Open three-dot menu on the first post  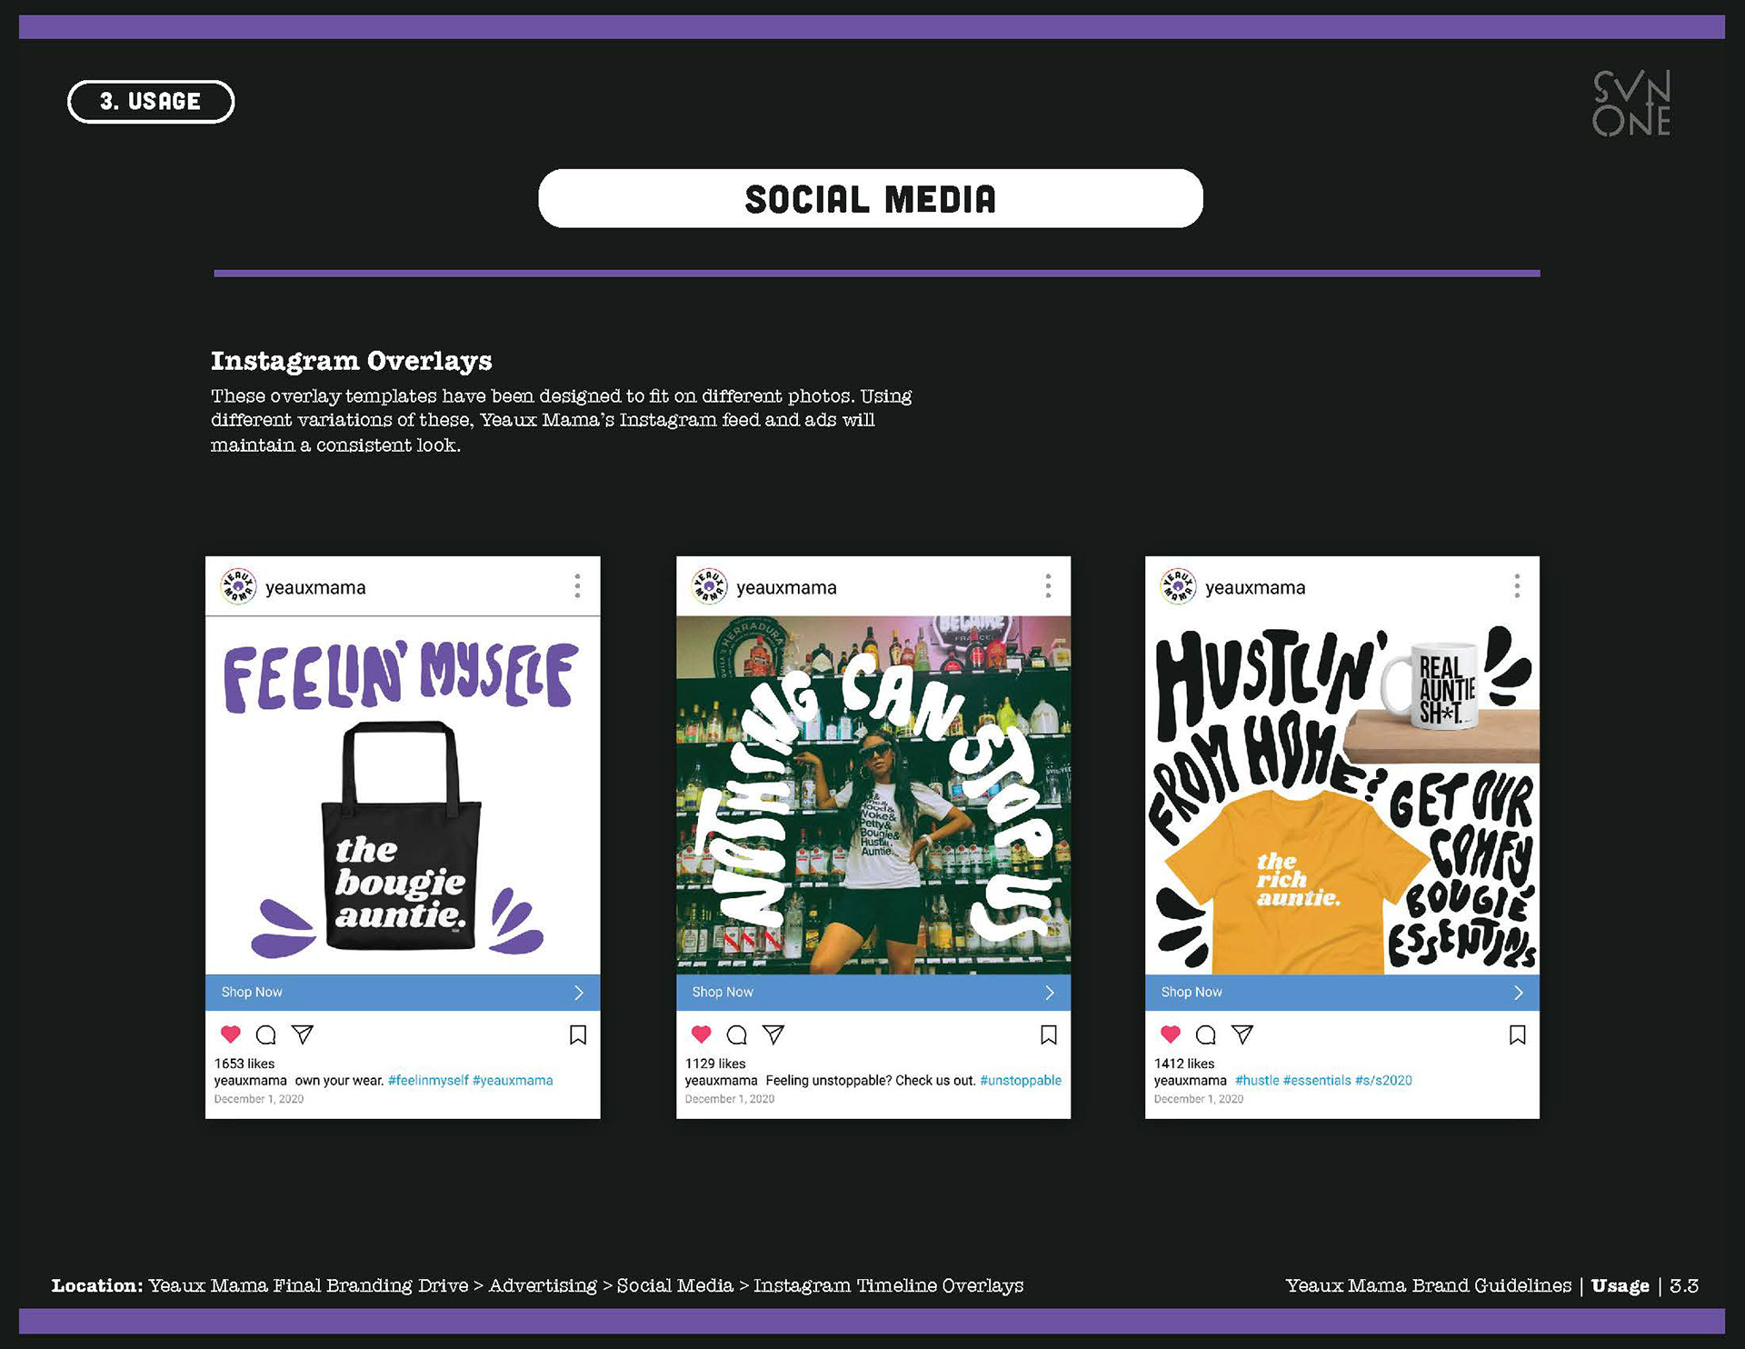(577, 586)
